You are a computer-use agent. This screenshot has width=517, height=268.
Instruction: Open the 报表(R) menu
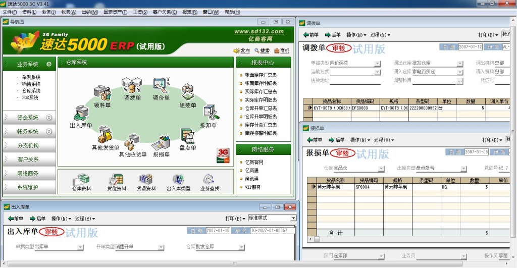(x=190, y=12)
